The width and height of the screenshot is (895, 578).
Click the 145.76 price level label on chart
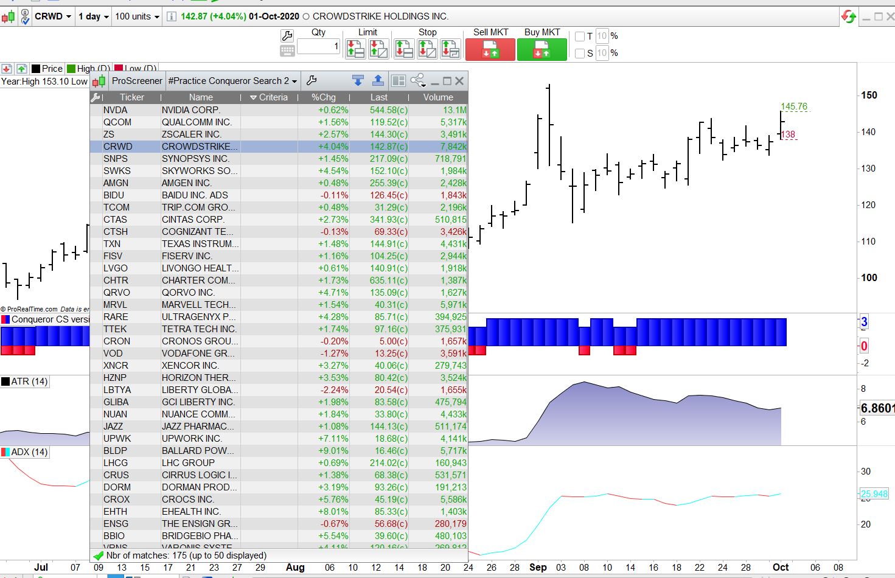coord(794,106)
